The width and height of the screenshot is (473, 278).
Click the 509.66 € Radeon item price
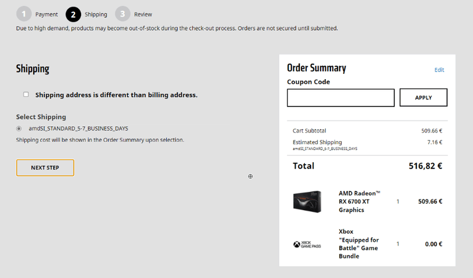[x=430, y=201]
